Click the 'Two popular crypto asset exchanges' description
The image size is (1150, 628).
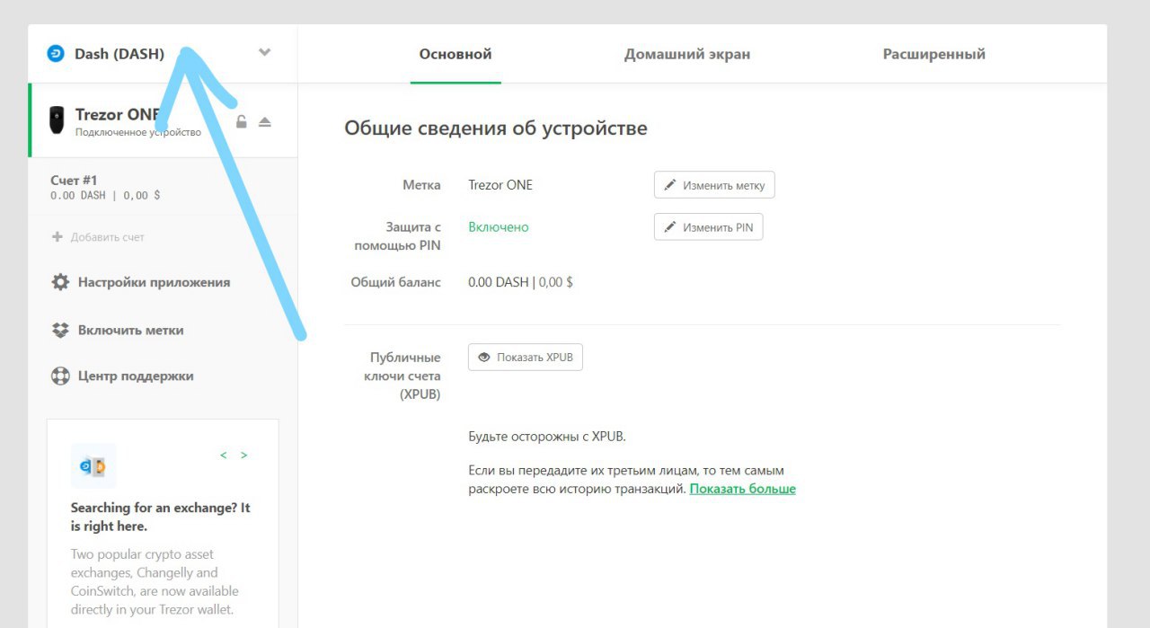[155, 582]
